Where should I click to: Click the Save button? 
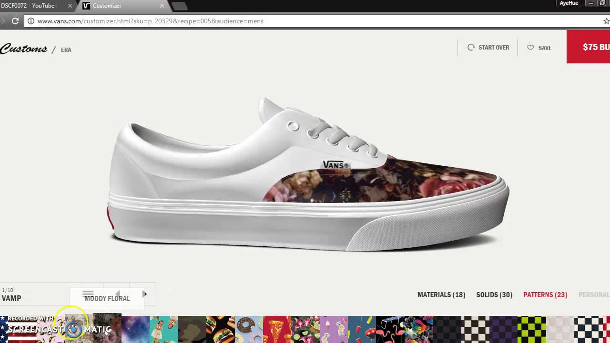pos(539,48)
